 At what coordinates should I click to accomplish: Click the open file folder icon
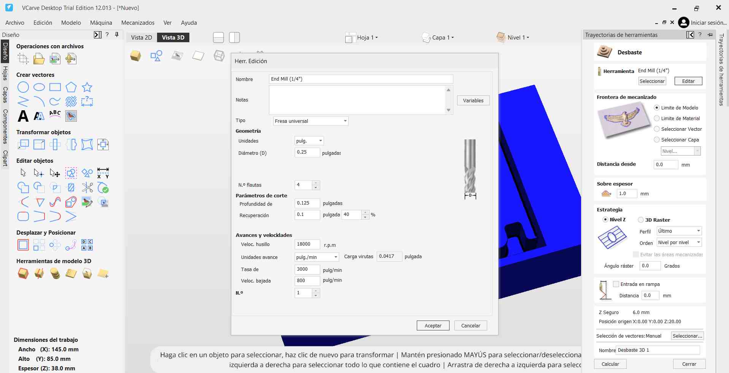point(39,59)
